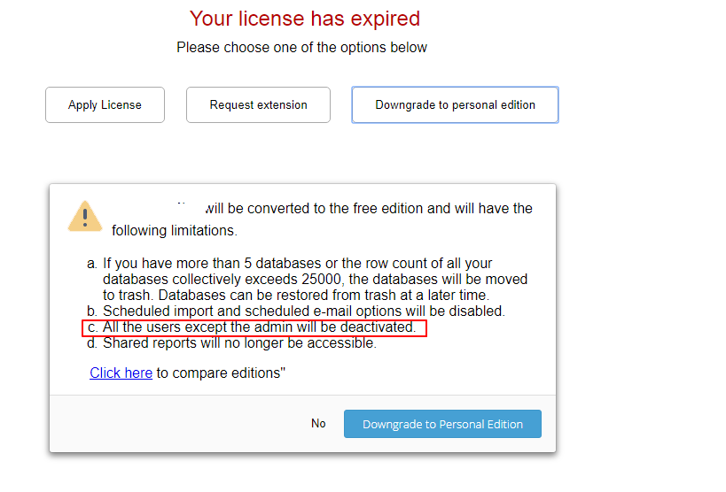Image resolution: width=726 pixels, height=492 pixels.
Task: Choose No in the dialog
Action: pyautogui.click(x=318, y=423)
